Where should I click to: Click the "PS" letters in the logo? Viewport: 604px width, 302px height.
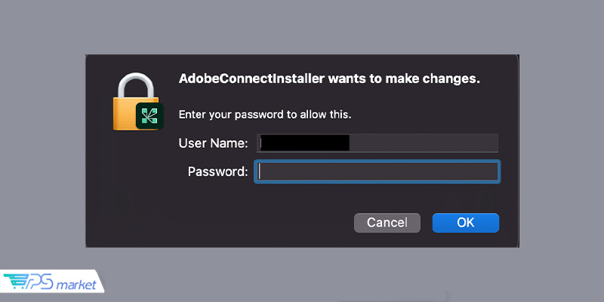(x=39, y=282)
